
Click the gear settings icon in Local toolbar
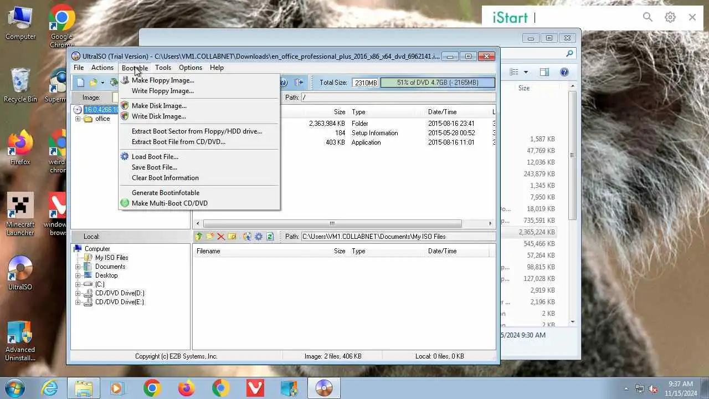(258, 237)
